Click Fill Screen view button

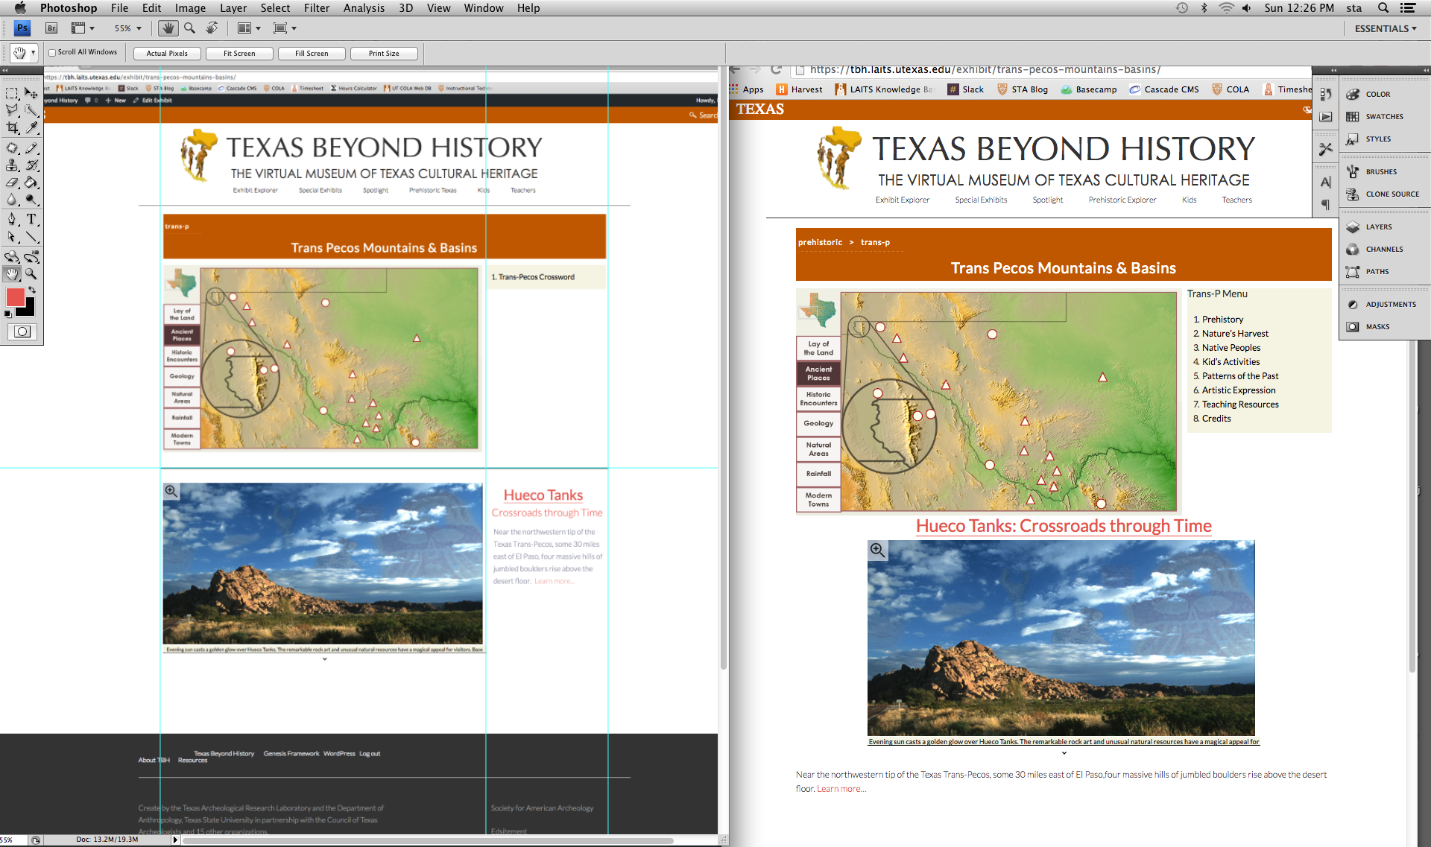(312, 52)
